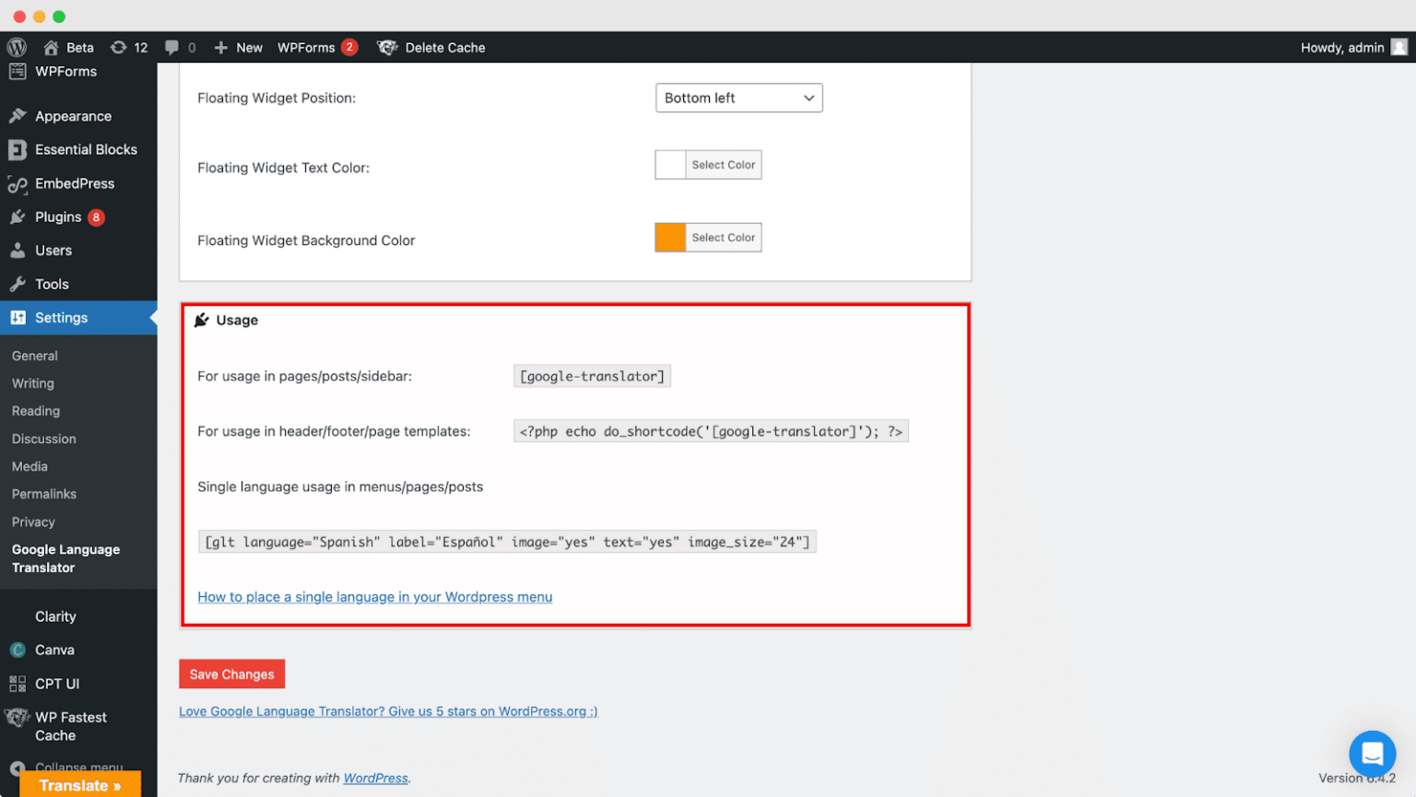Screen dimensions: 1416x797
Task: Open the Floating Widget Position dropdown
Action: [x=737, y=98]
